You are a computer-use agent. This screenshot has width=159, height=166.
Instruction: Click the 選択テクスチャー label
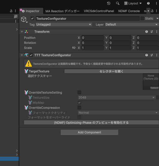[x=40, y=76]
